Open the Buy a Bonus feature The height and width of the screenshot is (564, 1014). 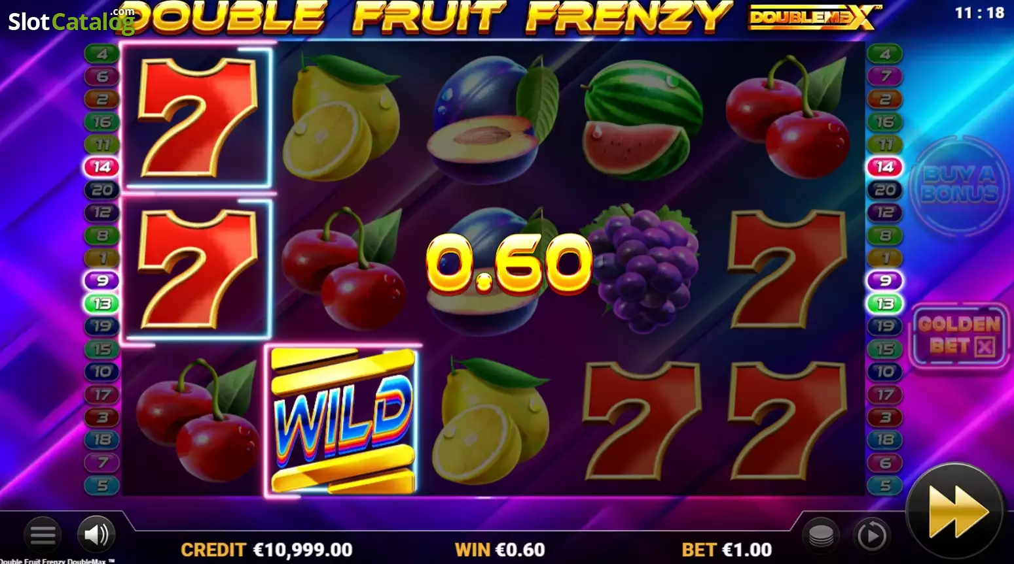pos(959,184)
